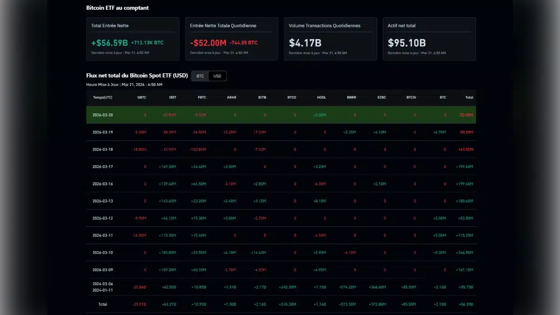The image size is (560, 315).
Task: Click the IBIT column header
Action: tap(172, 98)
